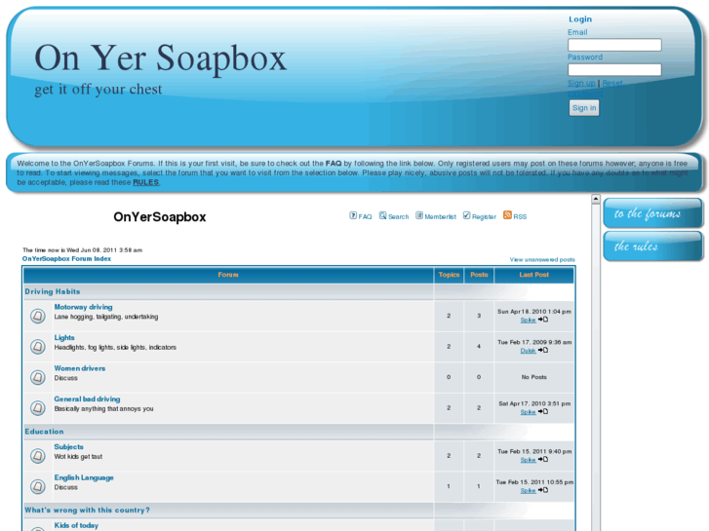Image resolution: width=709 pixels, height=531 pixels.
Task: Click the 'the rules' button
Action: point(653,247)
